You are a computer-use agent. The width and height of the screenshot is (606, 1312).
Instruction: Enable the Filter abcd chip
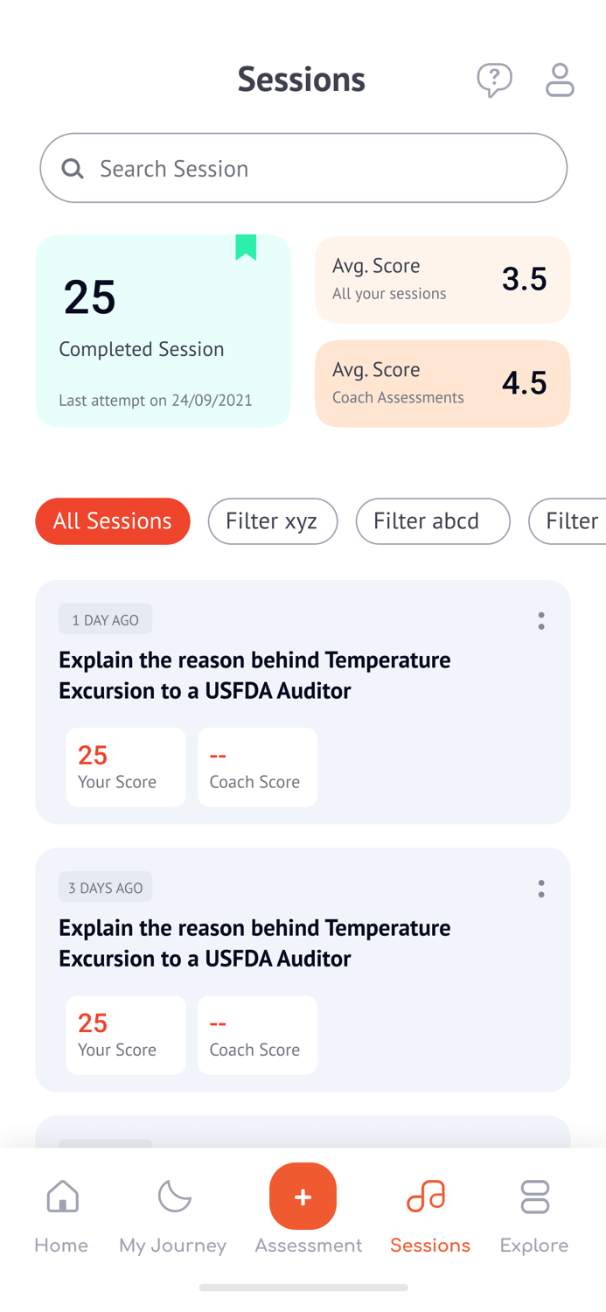432,520
